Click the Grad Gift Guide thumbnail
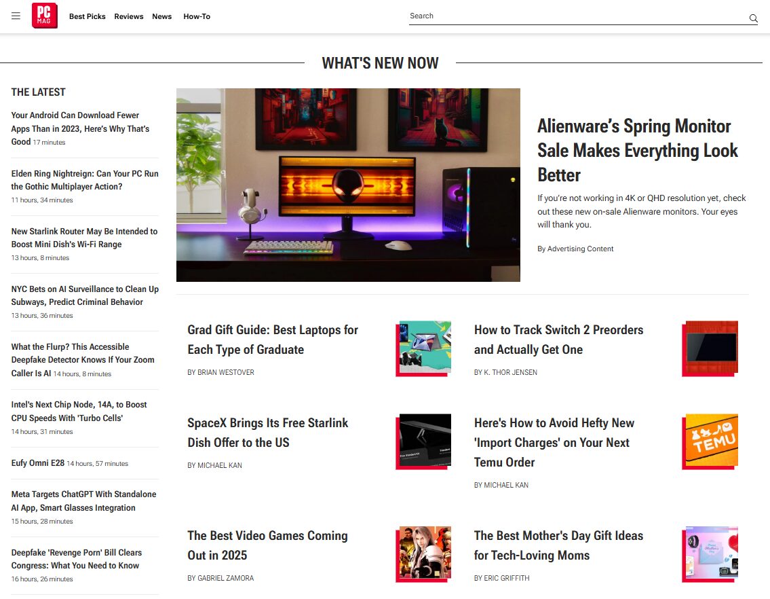This screenshot has height=599, width=770. click(x=423, y=348)
